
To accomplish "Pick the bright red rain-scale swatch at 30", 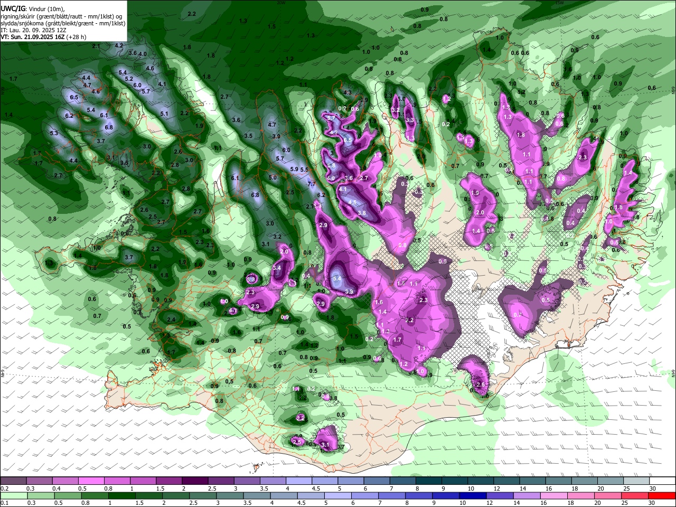I will tap(662, 495).
